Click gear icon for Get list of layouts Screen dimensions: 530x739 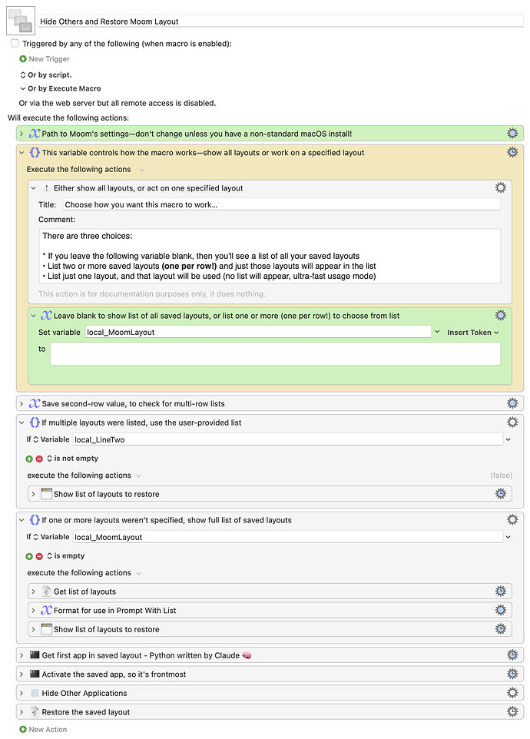point(500,592)
